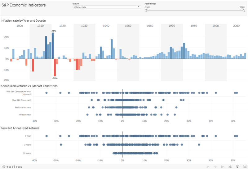Click the redo arrow in the toolbar
Viewport: 248px width, 169px height.
pos(215,167)
